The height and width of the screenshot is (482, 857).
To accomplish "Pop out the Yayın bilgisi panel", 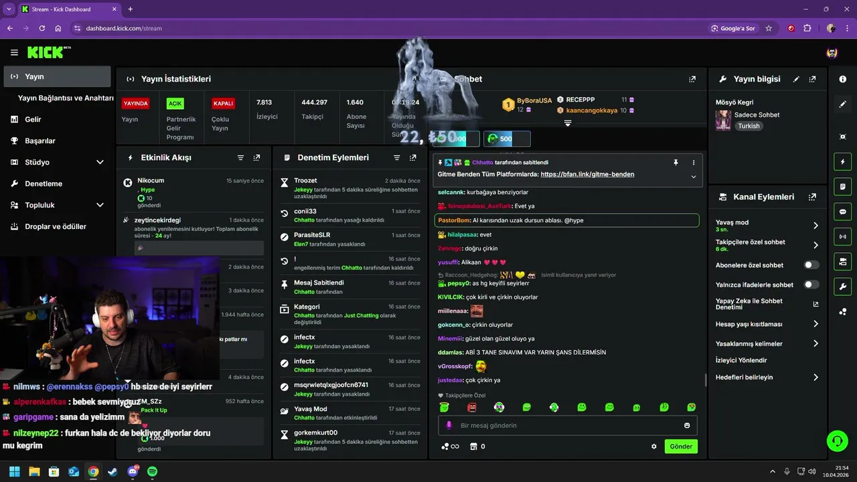I will click(812, 79).
